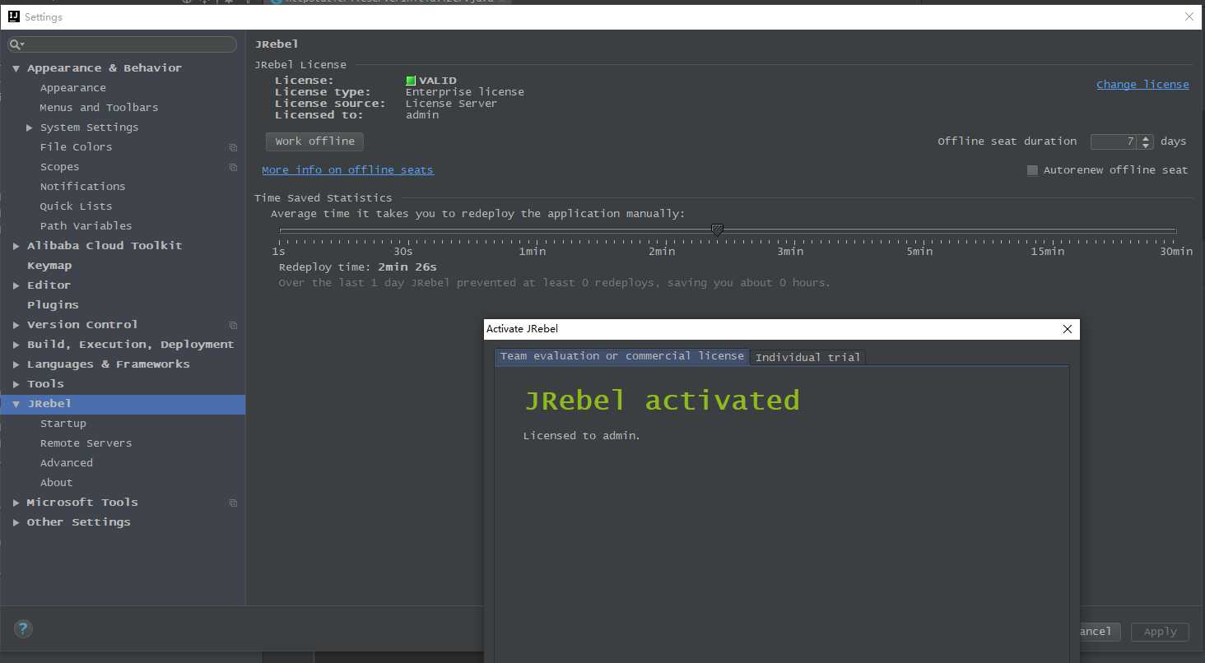This screenshot has width=1205, height=663.
Task: Select File Colors in settings tree
Action: coord(76,147)
